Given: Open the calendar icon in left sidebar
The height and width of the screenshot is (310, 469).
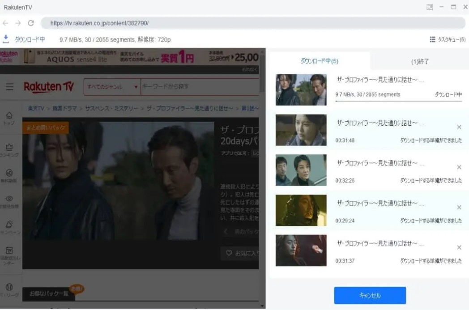Looking at the screenshot, I should coord(9,250).
